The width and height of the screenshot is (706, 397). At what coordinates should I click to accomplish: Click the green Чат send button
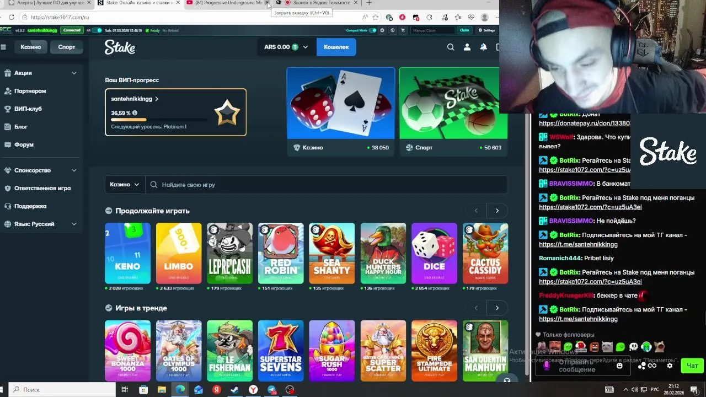coord(692,366)
